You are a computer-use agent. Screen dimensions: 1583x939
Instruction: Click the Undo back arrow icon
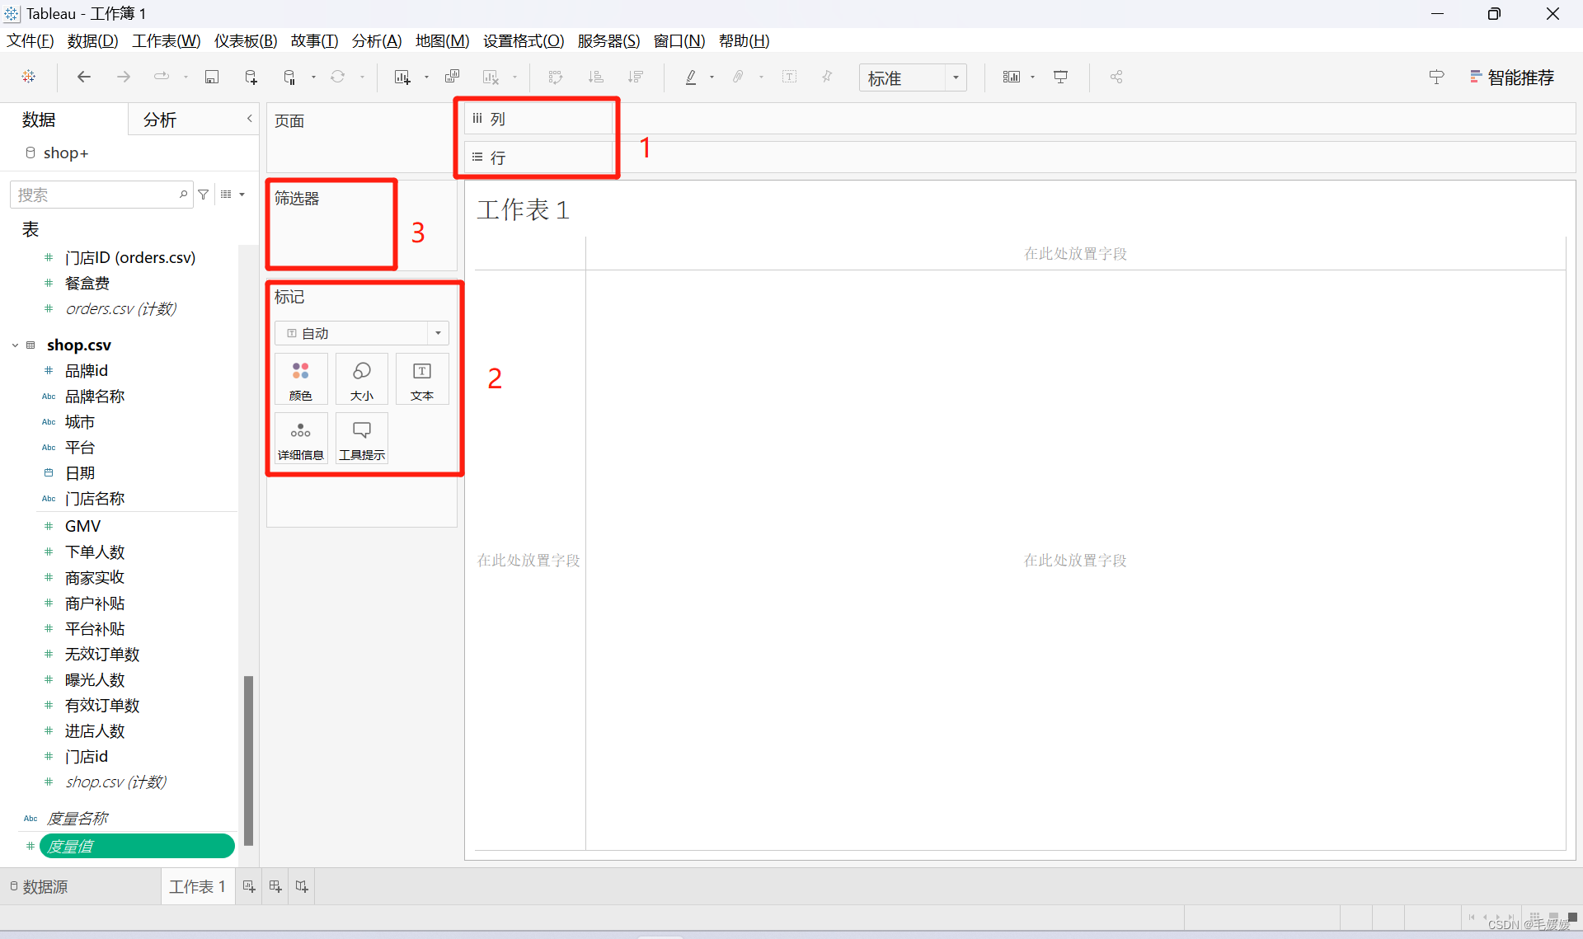pyautogui.click(x=84, y=77)
